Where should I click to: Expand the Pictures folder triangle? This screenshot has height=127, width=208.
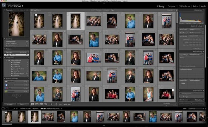coord(7,55)
